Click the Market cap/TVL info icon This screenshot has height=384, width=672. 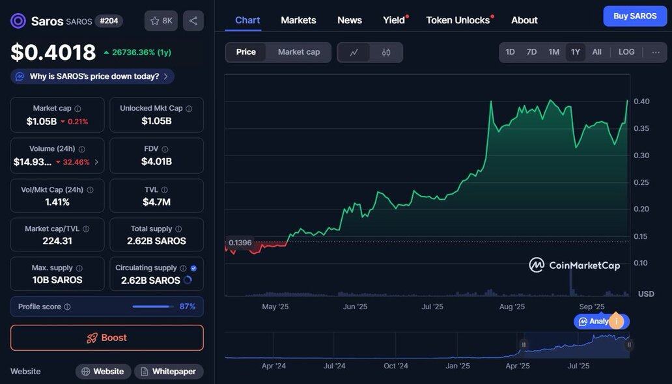86,229
